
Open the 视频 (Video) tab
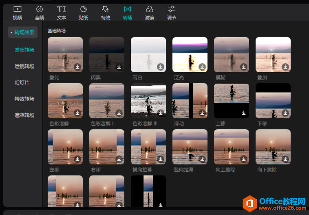pyautogui.click(x=18, y=13)
